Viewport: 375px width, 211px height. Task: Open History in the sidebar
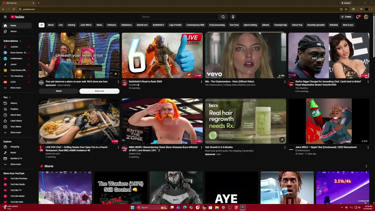tap(17, 103)
